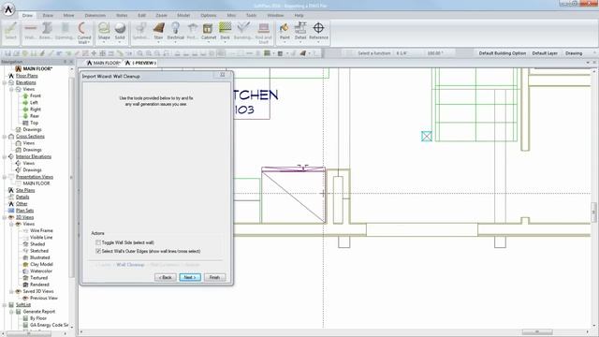Image resolution: width=599 pixels, height=337 pixels.
Task: Collapse the Saved 3D Views node
Action: (x=11, y=291)
